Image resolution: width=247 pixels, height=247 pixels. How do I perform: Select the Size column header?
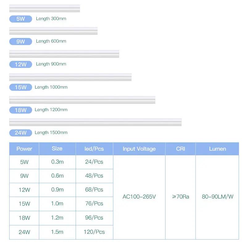[x=57, y=149]
